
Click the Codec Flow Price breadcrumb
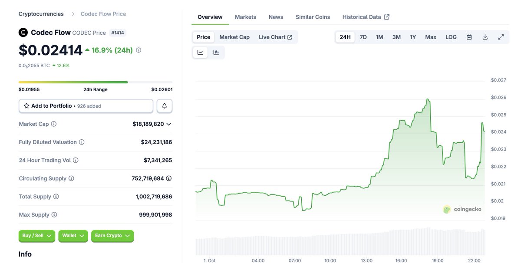103,14
